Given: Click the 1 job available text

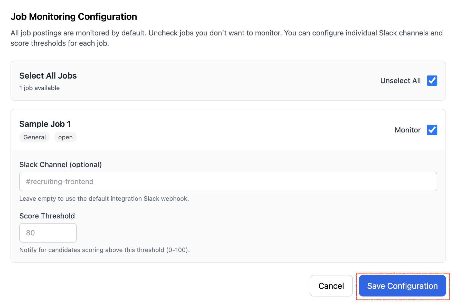Looking at the screenshot, I should 40,88.
